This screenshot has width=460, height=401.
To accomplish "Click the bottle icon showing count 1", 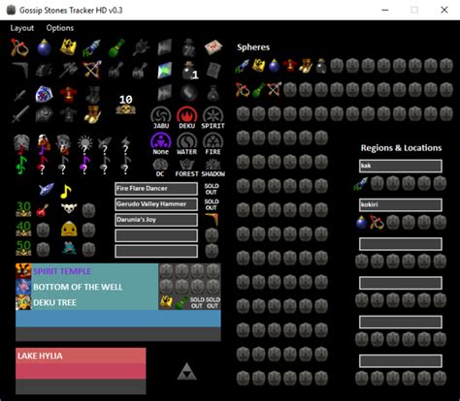I will (189, 71).
